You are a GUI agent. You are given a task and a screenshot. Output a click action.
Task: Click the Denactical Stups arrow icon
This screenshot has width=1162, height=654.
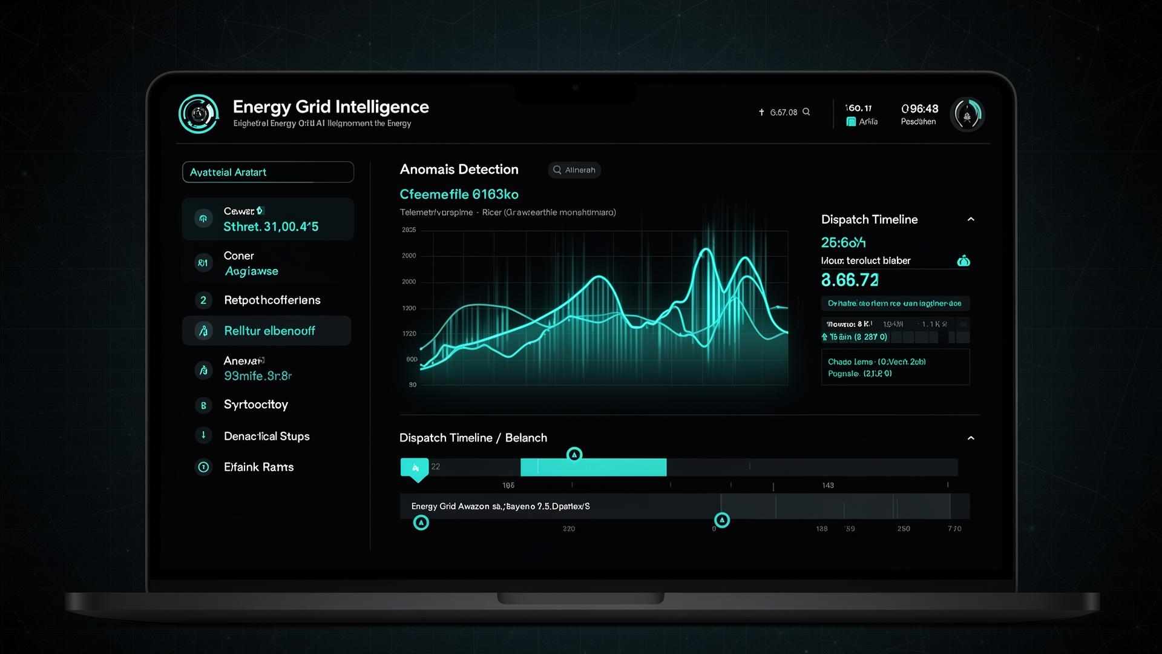[203, 435]
